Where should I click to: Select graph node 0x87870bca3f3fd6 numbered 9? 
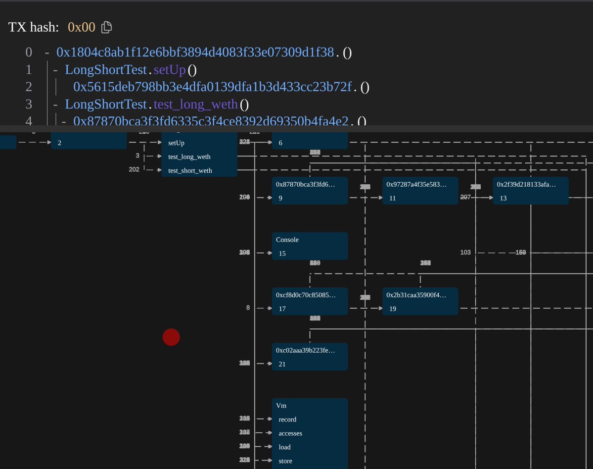point(309,191)
